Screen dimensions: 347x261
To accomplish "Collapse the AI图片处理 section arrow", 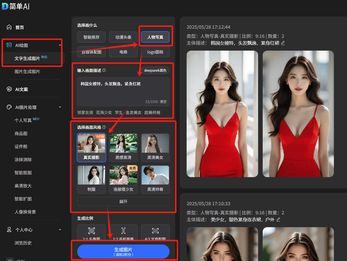I will coord(60,107).
